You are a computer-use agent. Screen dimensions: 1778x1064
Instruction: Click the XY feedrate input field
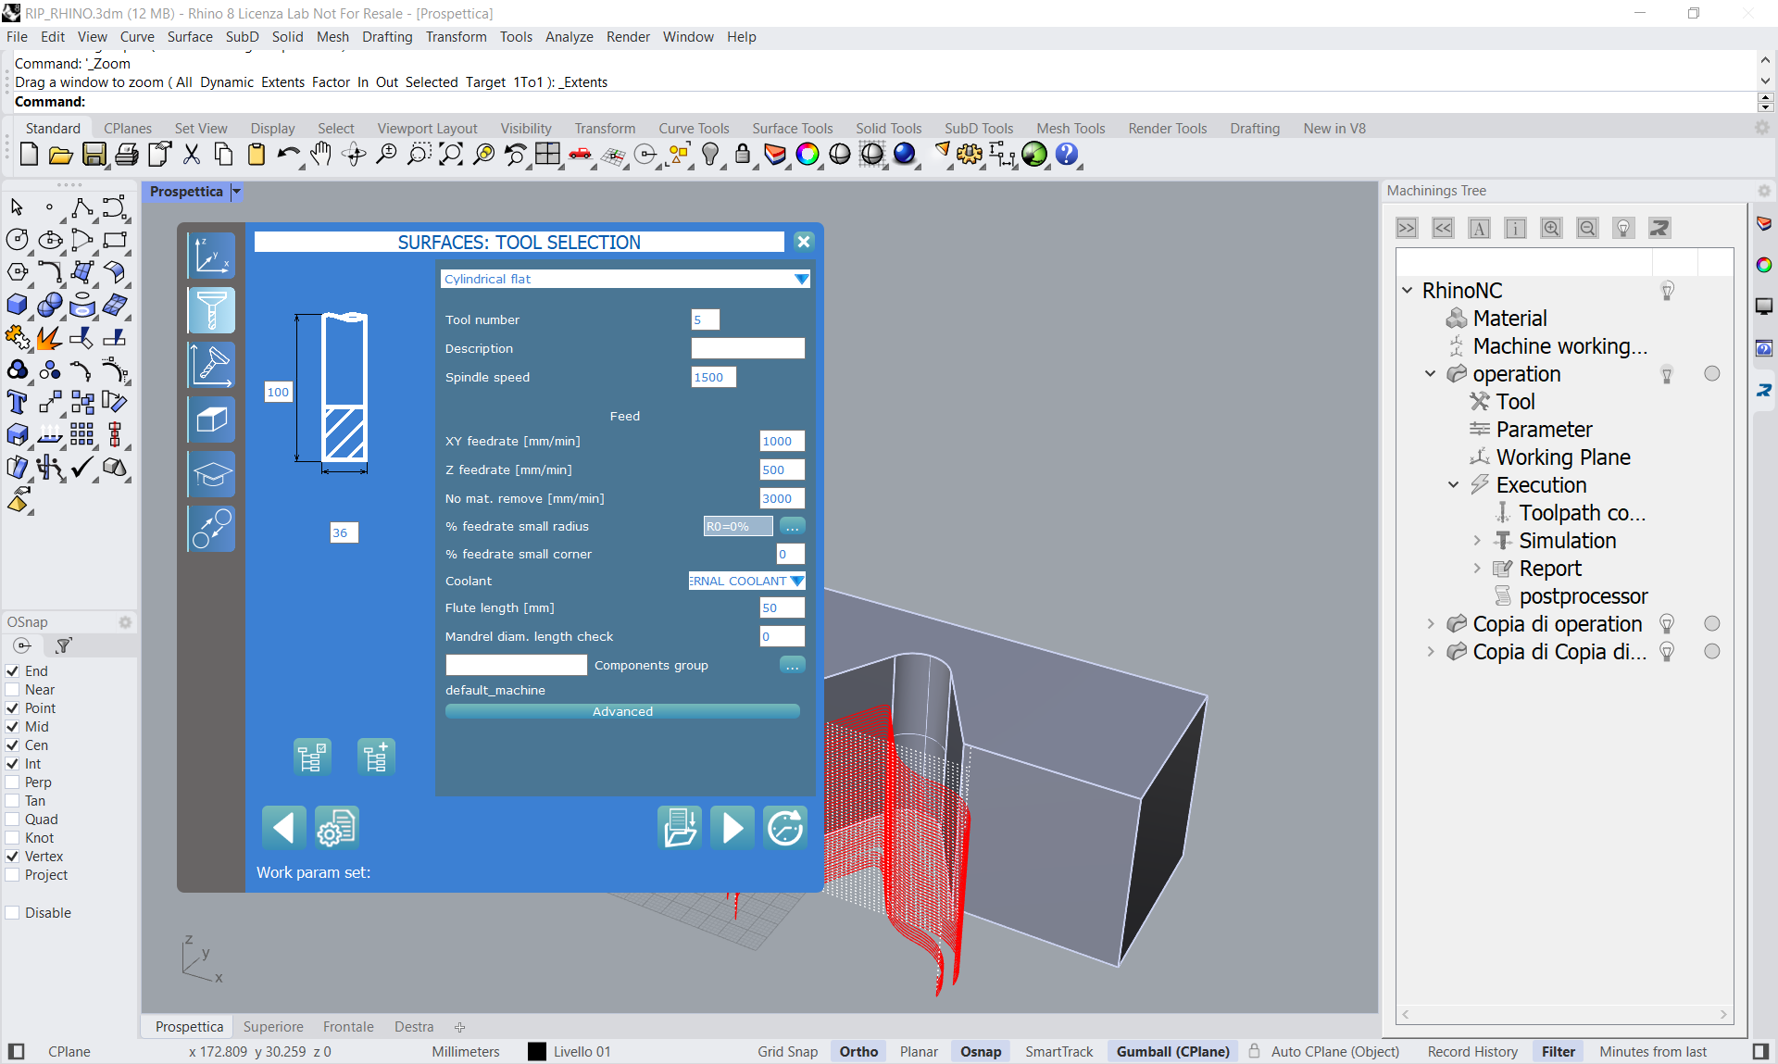(782, 441)
